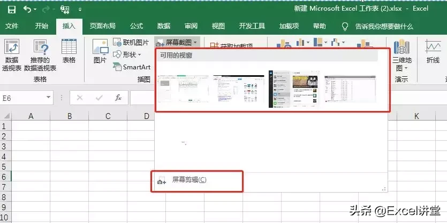Click the lightbulb Tell Me icon
The width and height of the screenshot is (447, 223).
tap(345, 27)
